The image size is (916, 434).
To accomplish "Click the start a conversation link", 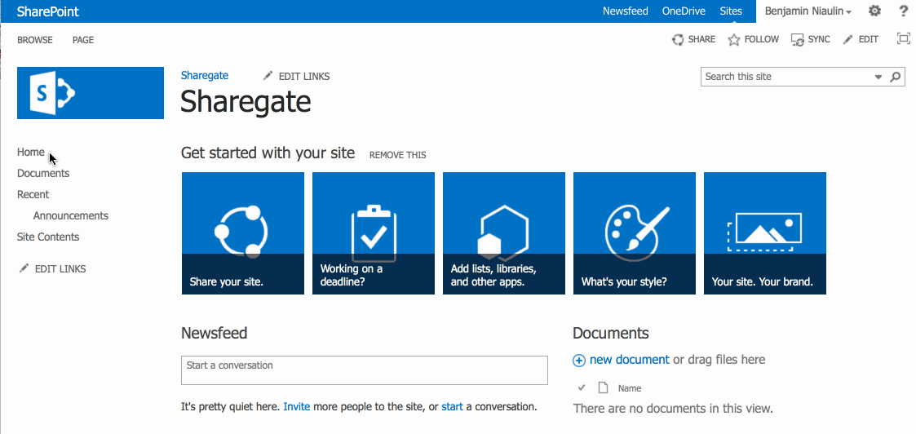I will point(452,406).
